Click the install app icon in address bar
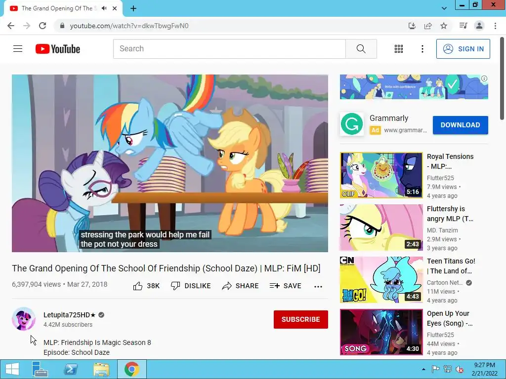The height and width of the screenshot is (379, 506). [x=412, y=26]
